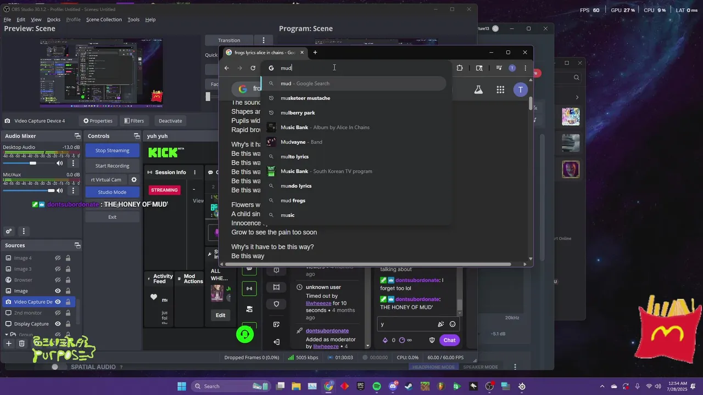Open Chrome three-dot menu

(525, 68)
